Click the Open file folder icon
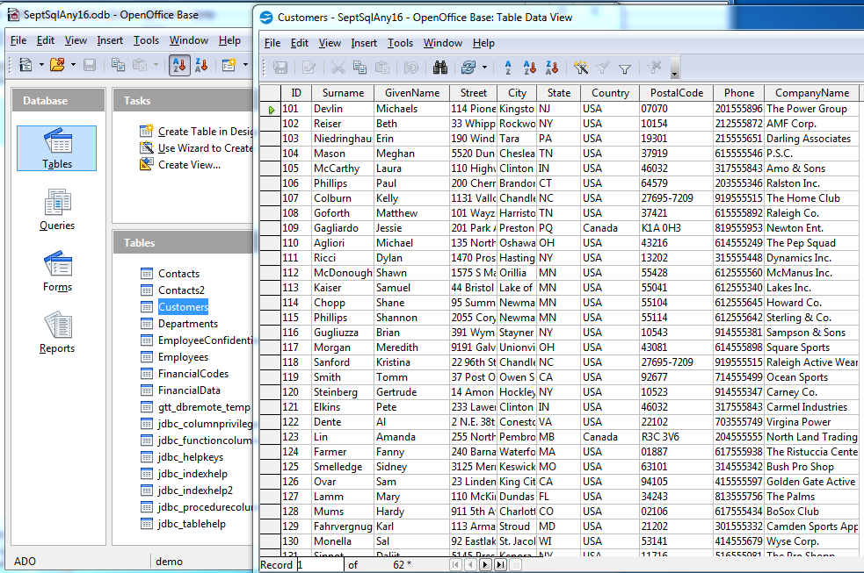Screen dimensions: 864x573 click(57, 65)
